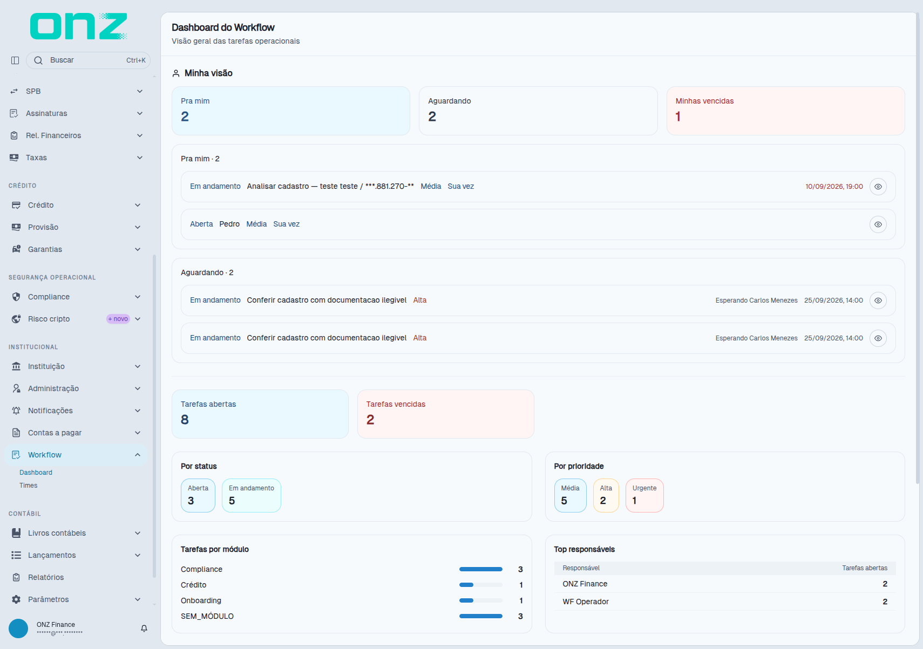The width and height of the screenshot is (923, 649).
Task: Select the Minhas vencidas card
Action: pos(785,111)
